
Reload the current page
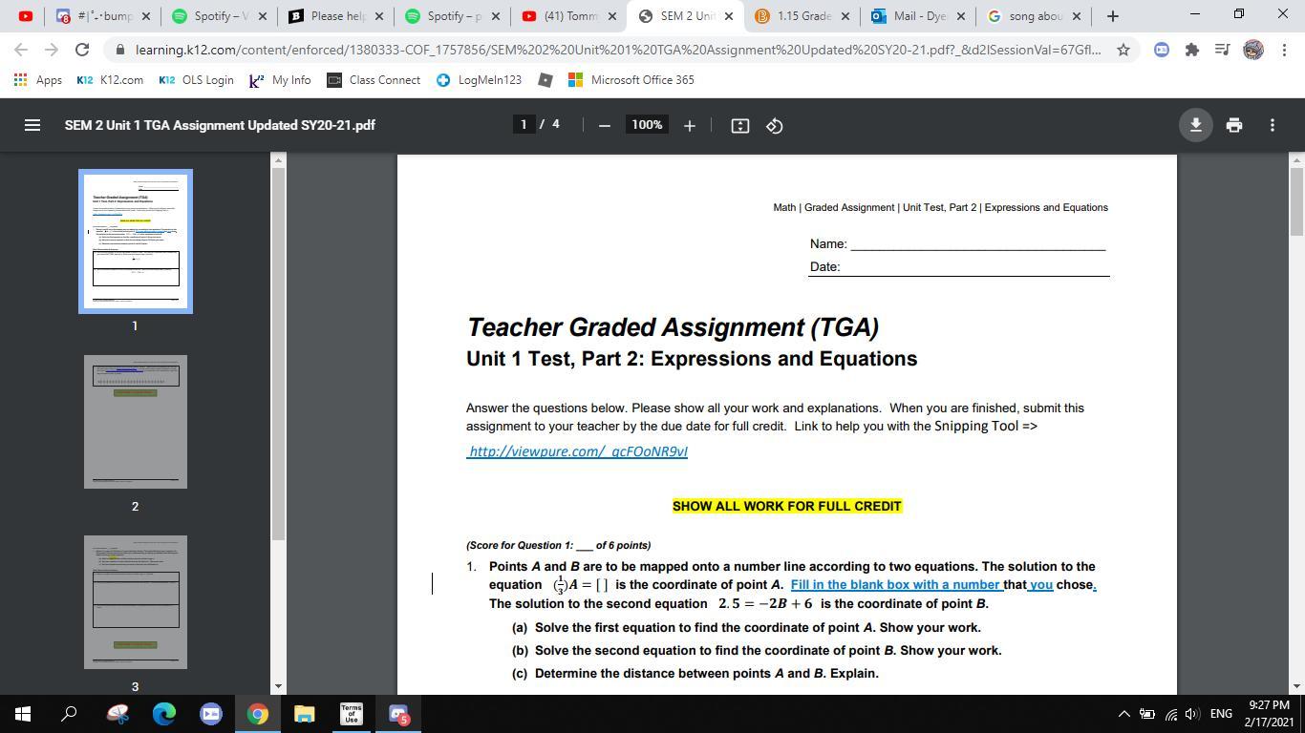click(82, 50)
